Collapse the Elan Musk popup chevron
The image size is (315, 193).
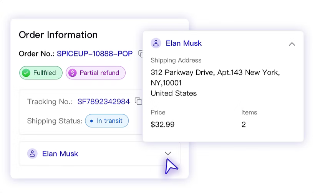[x=292, y=44]
